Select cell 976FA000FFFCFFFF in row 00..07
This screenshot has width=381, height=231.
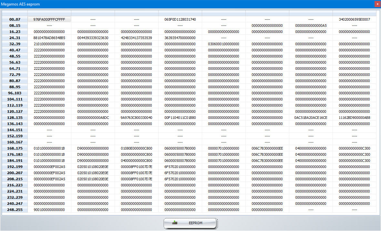coord(49,19)
